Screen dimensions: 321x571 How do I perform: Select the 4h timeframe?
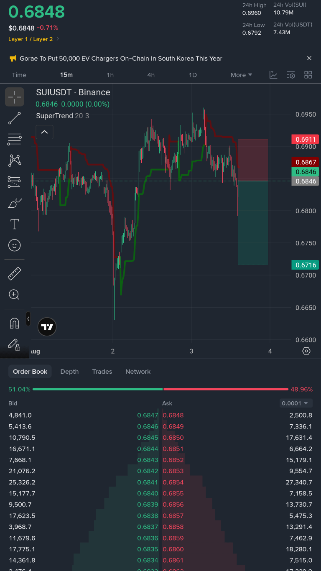[151, 75]
